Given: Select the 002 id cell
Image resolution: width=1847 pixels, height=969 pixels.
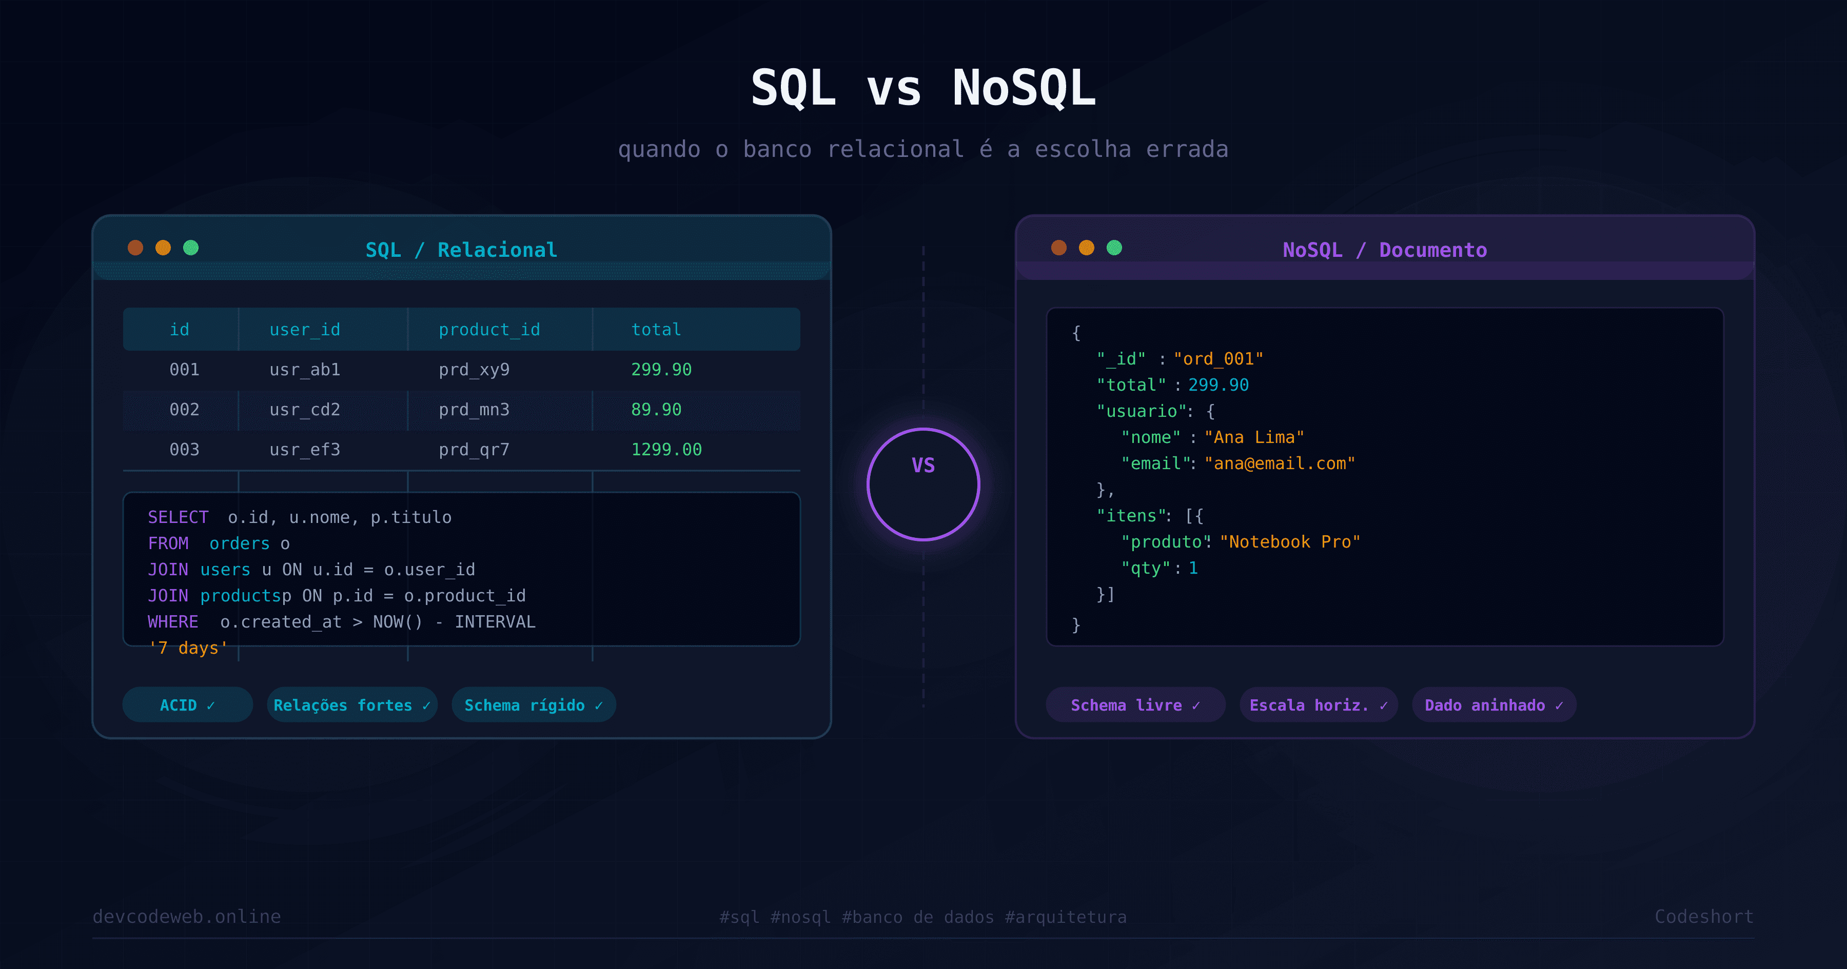Looking at the screenshot, I should [184, 410].
